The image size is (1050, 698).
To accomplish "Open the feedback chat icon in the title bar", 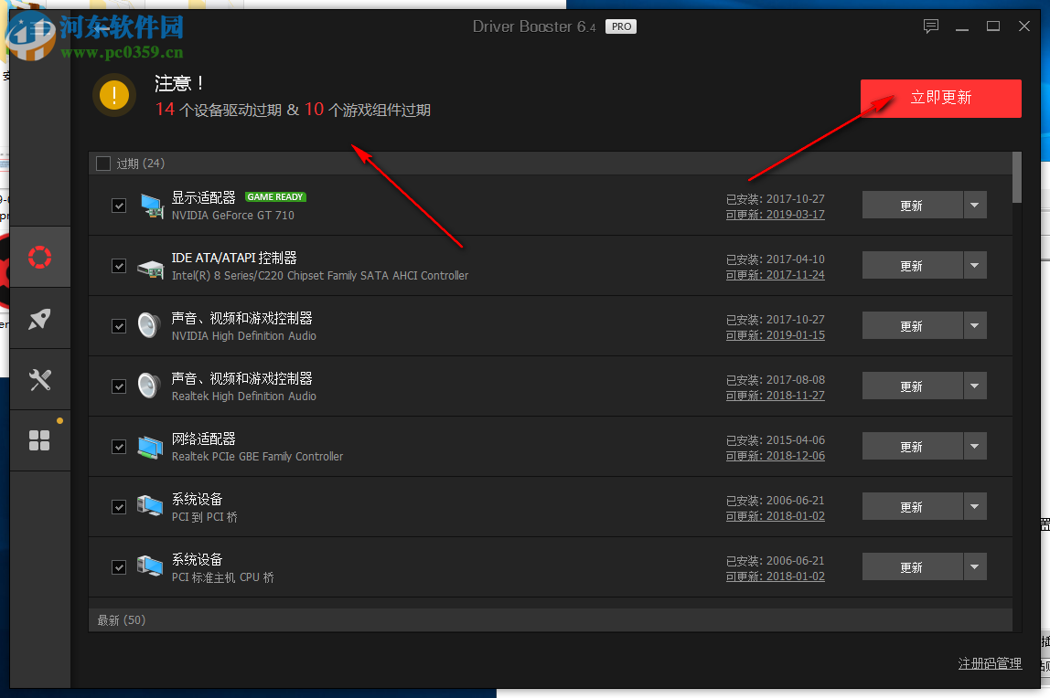I will 931,26.
